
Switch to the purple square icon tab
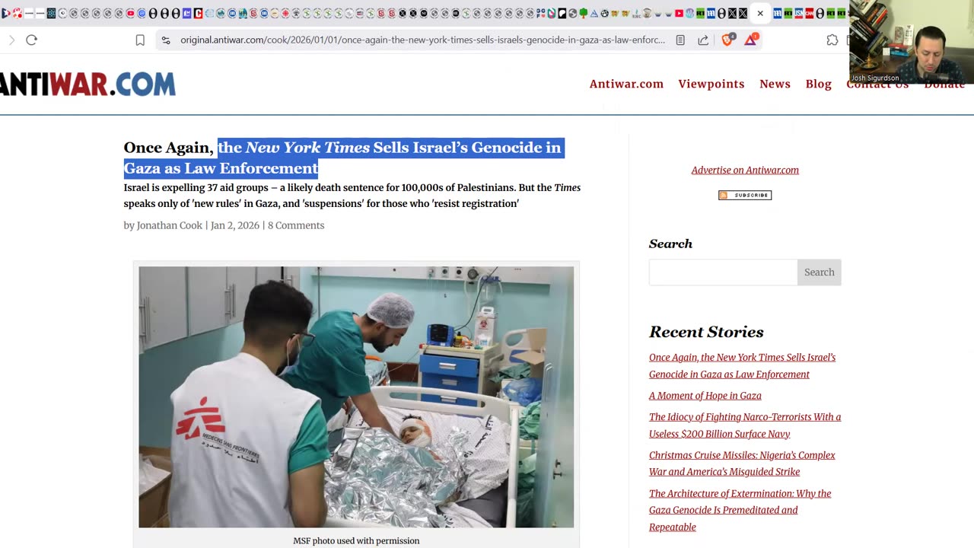(x=186, y=13)
